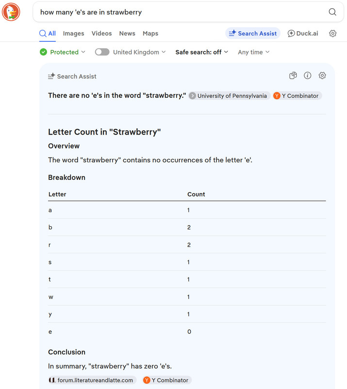Image resolution: width=347 pixels, height=389 pixels.
Task: Open the header settings gear icon
Action: (332, 33)
